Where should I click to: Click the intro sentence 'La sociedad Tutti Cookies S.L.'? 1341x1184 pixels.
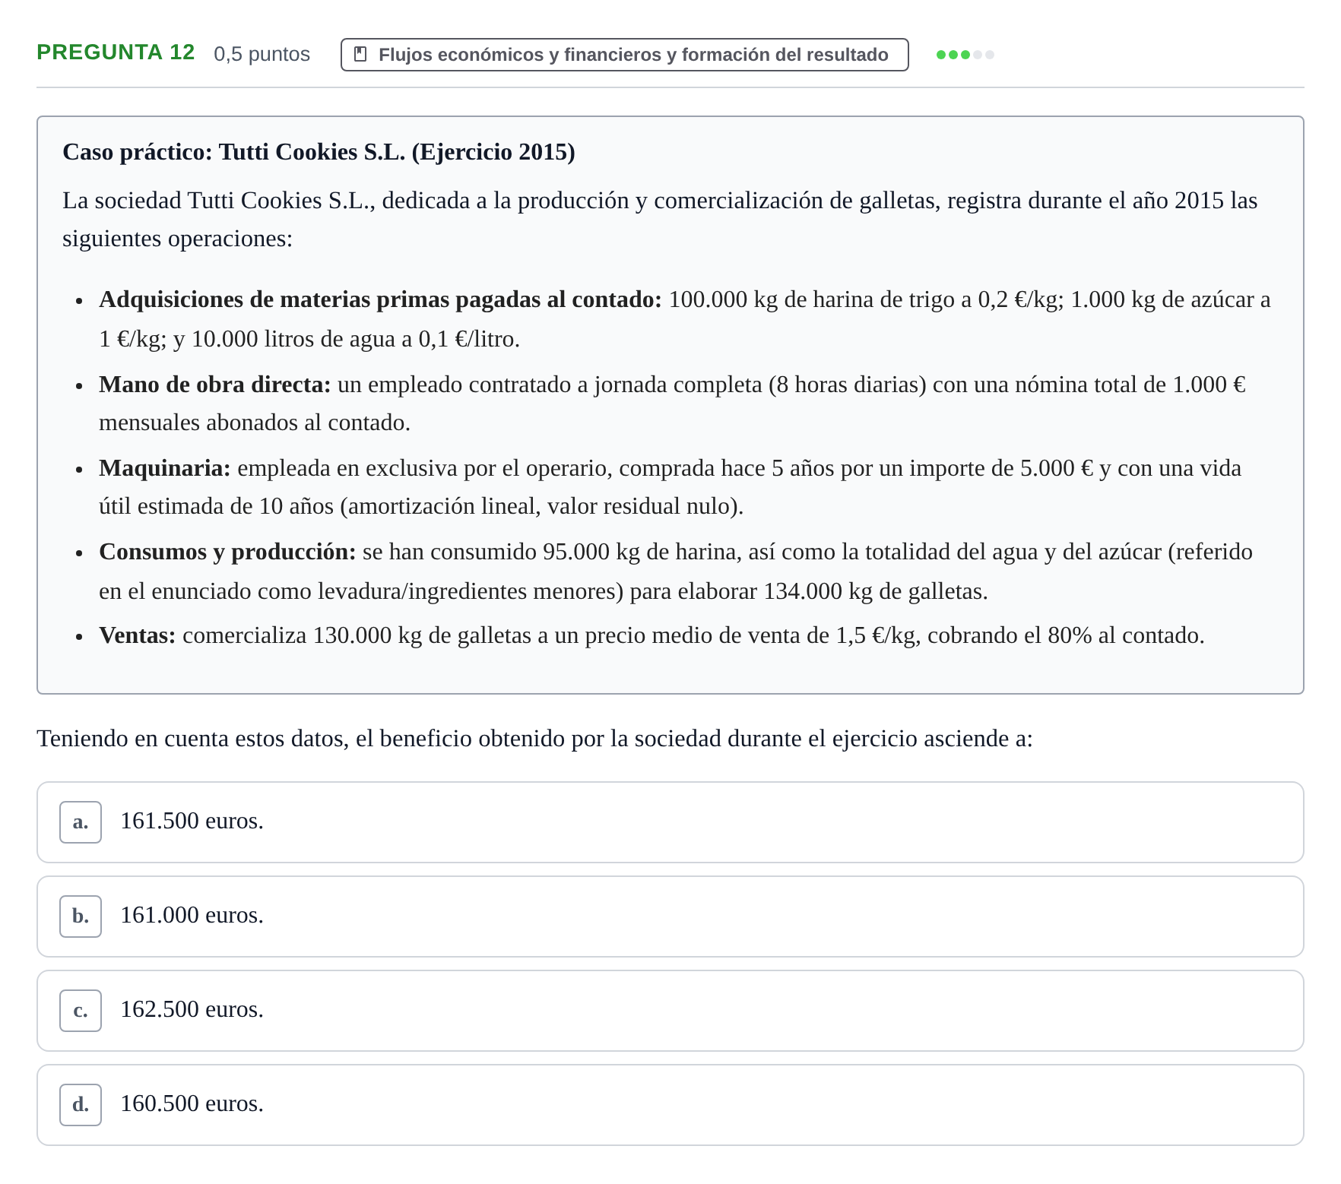[x=660, y=220]
